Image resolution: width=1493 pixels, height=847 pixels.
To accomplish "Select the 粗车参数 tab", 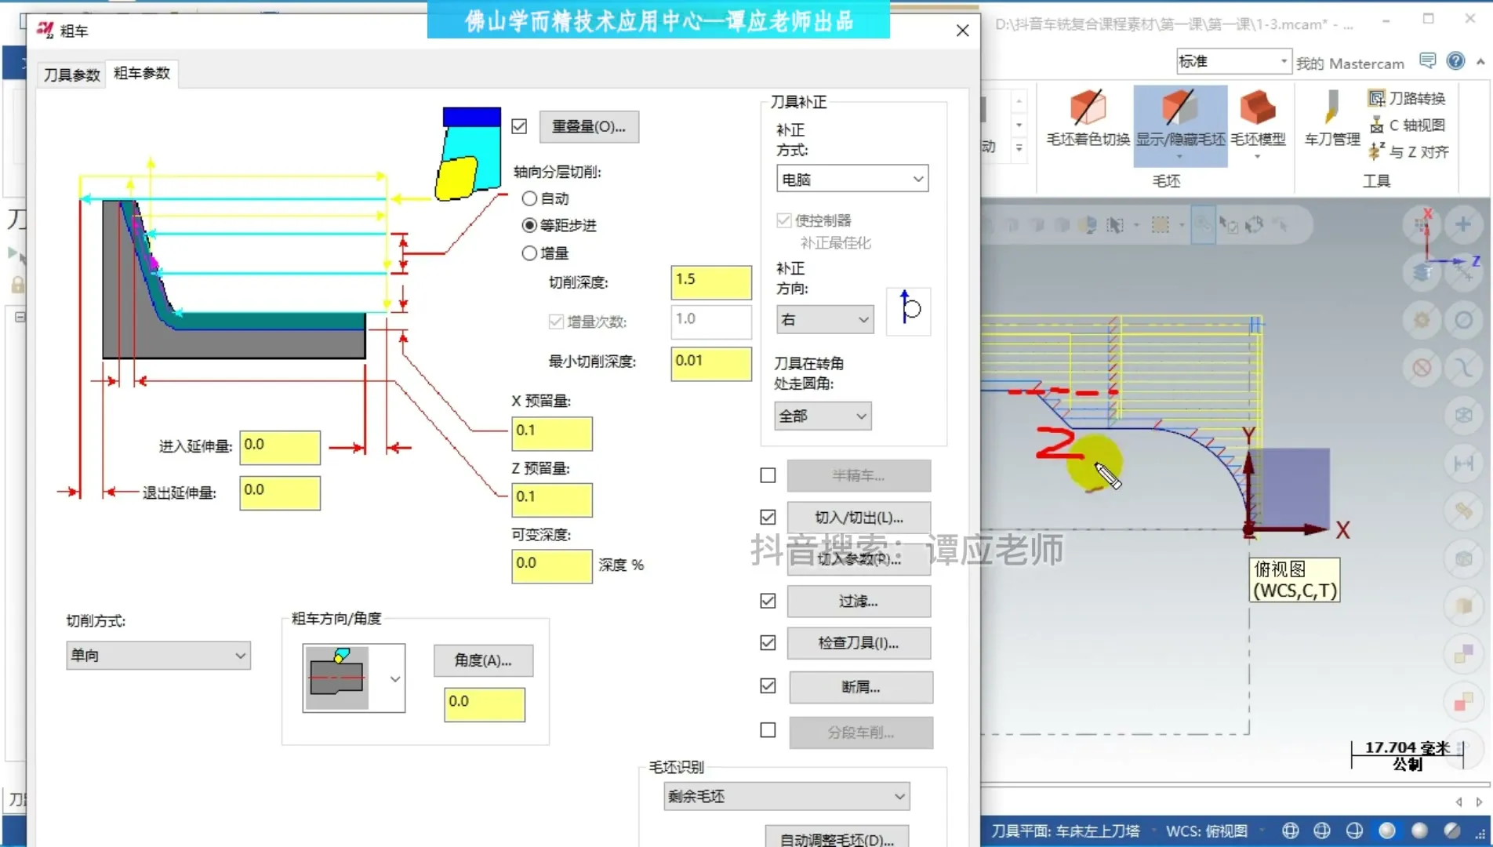I will tap(141, 73).
